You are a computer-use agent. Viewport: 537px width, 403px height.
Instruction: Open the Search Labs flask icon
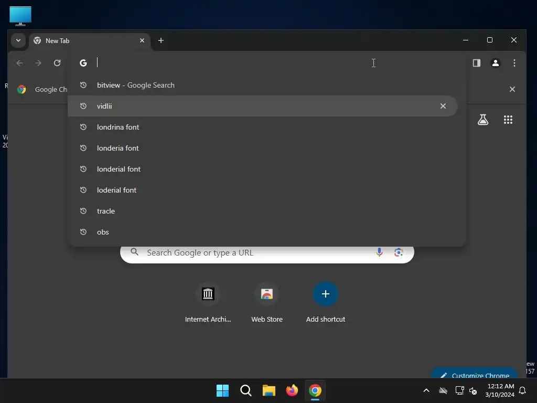coord(483,120)
